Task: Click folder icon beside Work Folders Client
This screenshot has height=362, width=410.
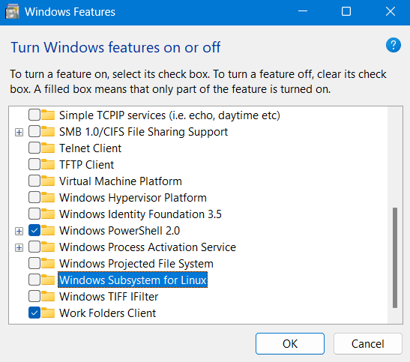Action: (48, 313)
